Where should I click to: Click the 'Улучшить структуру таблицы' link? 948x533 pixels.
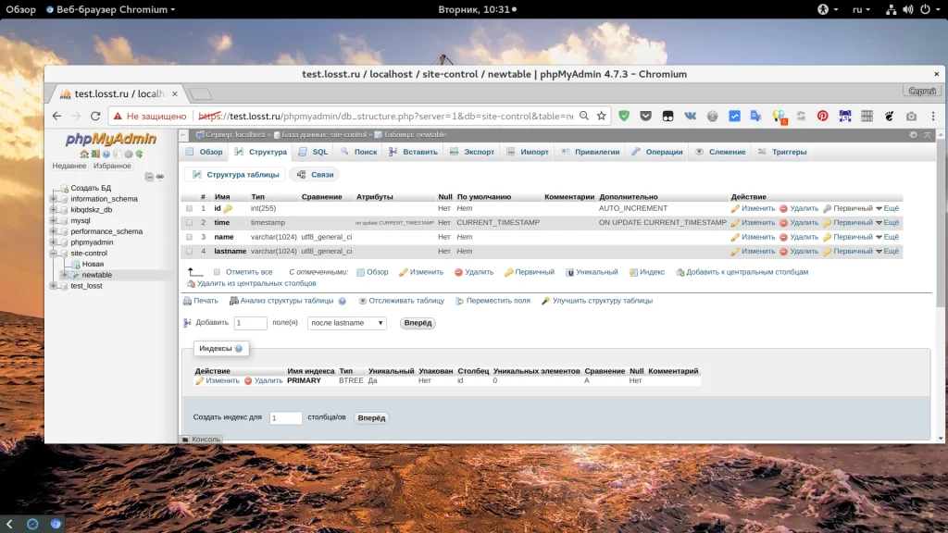(x=602, y=301)
